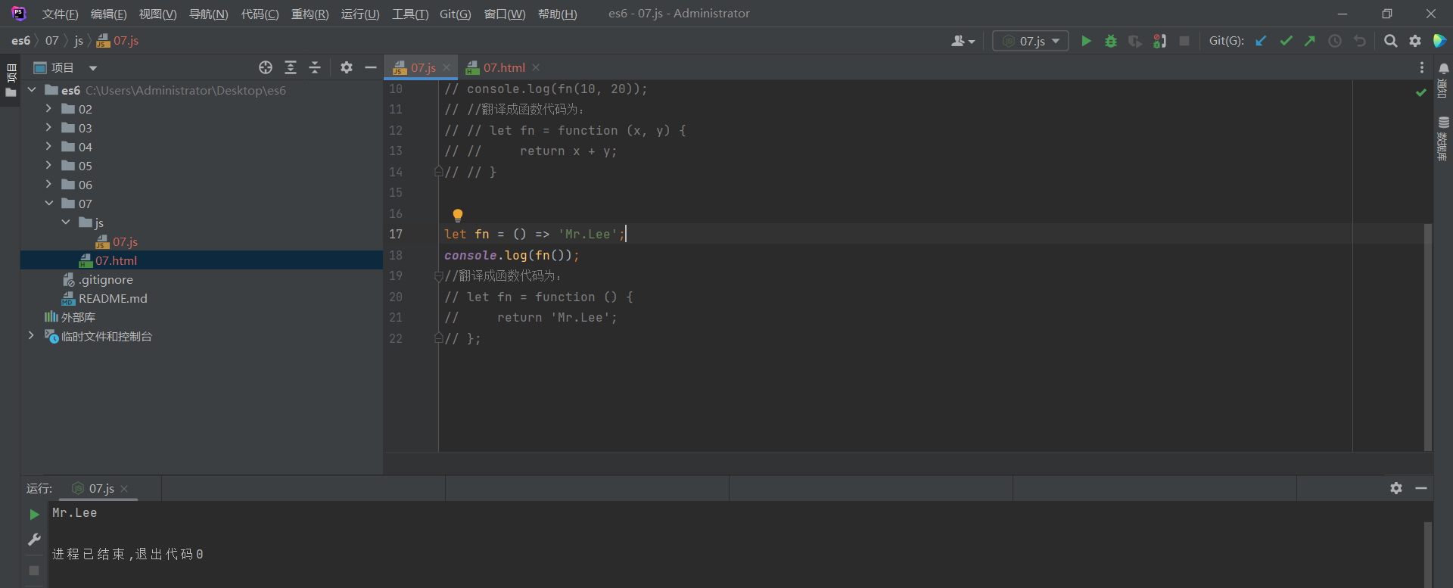Collapse the es6 root folder
The height and width of the screenshot is (588, 1453).
(x=32, y=89)
